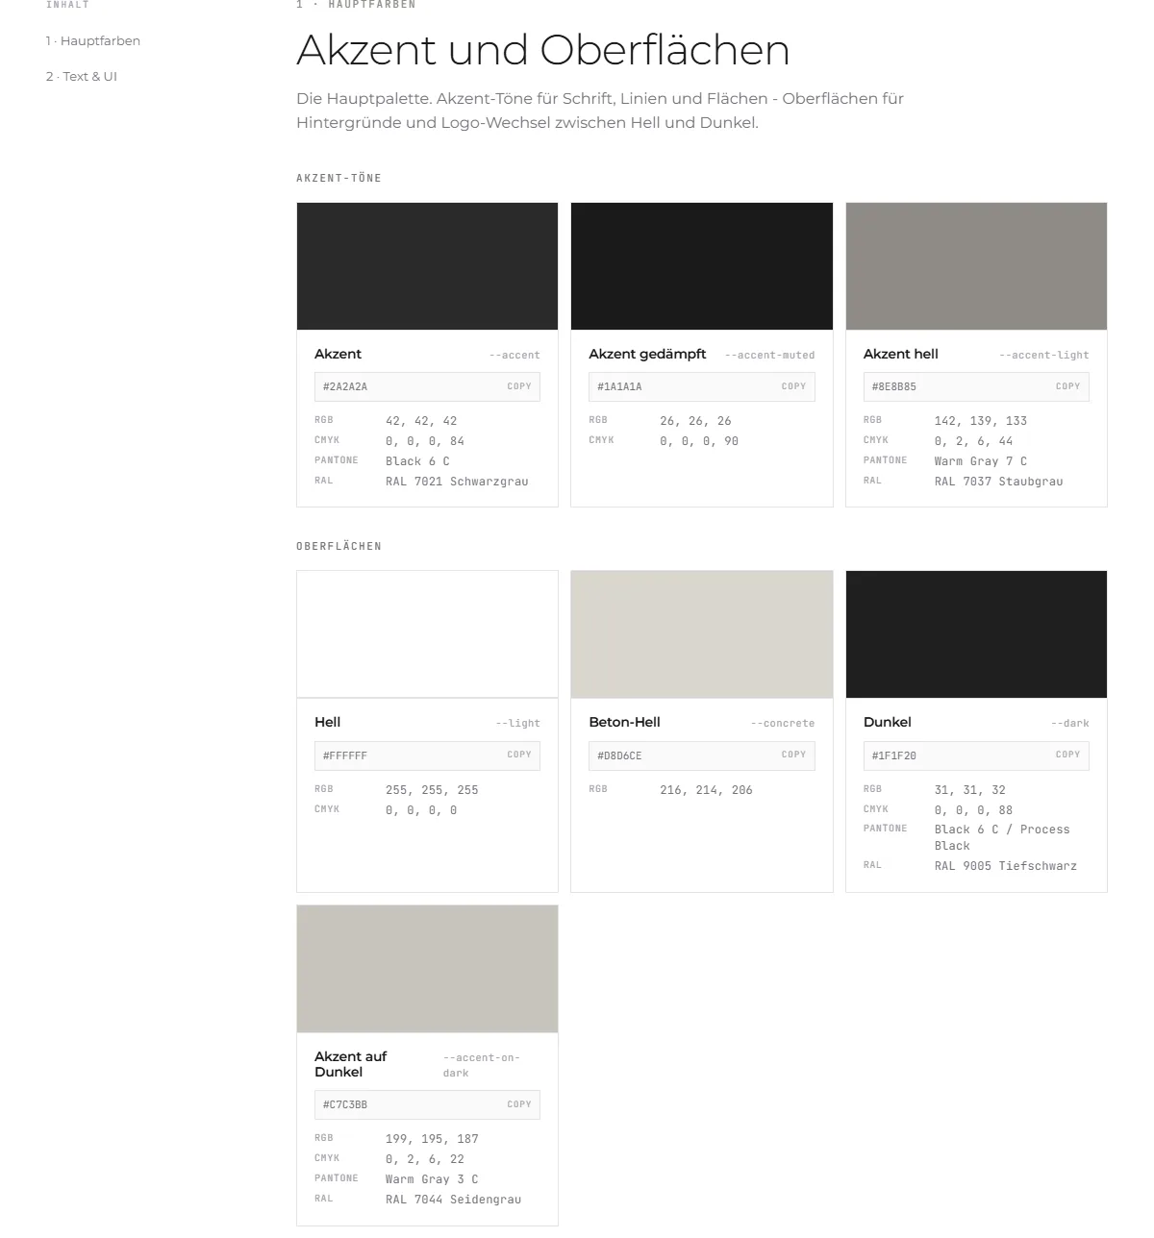Image resolution: width=1154 pixels, height=1238 pixels.
Task: Click 'RAL 7037 Staubgrau' text
Action: click(x=998, y=482)
